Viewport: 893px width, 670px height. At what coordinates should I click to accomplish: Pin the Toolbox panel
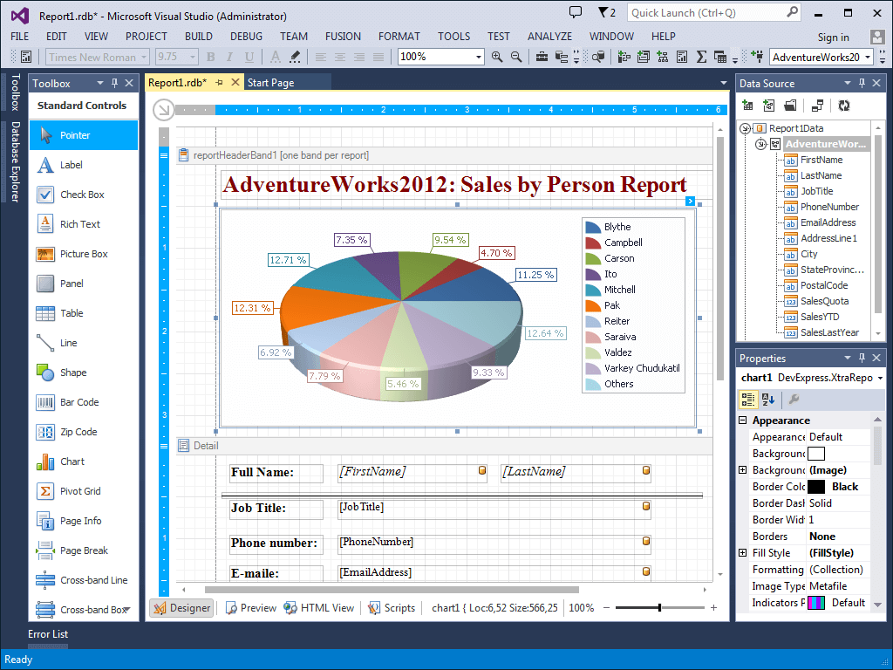(x=114, y=83)
